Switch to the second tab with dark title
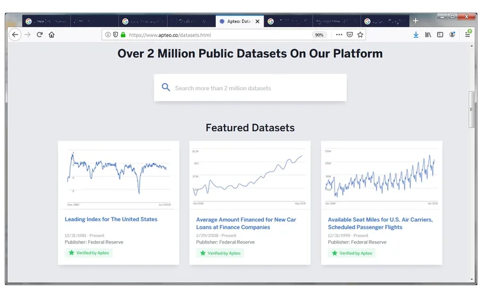Image resolution: width=480 pixels, height=296 pixels. click(94, 21)
